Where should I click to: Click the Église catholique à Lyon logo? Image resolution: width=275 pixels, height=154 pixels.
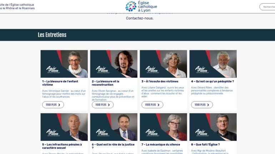(x=141, y=6)
